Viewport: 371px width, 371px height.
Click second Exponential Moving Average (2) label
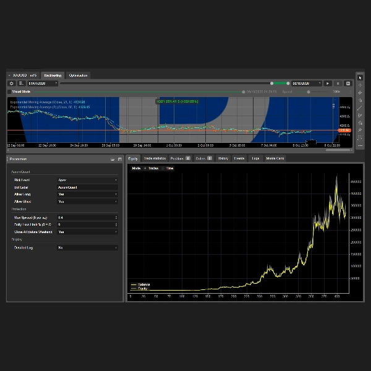click(50, 107)
